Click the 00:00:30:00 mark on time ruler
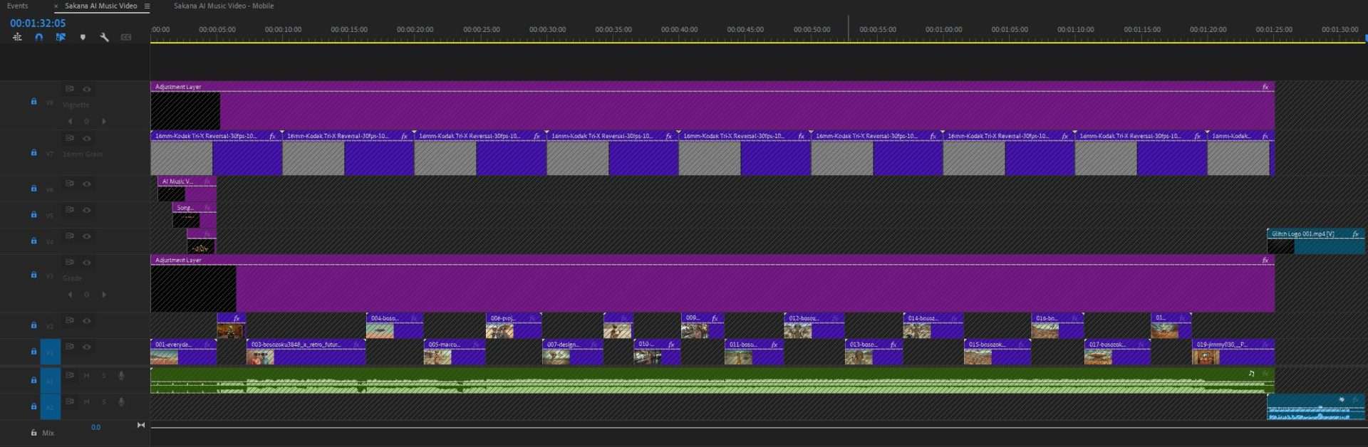 coord(547,30)
